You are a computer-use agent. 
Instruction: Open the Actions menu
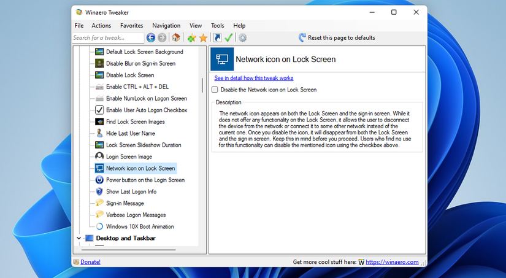point(101,26)
